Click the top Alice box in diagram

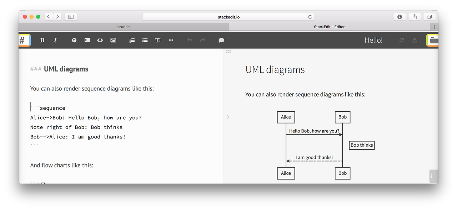(x=286, y=117)
